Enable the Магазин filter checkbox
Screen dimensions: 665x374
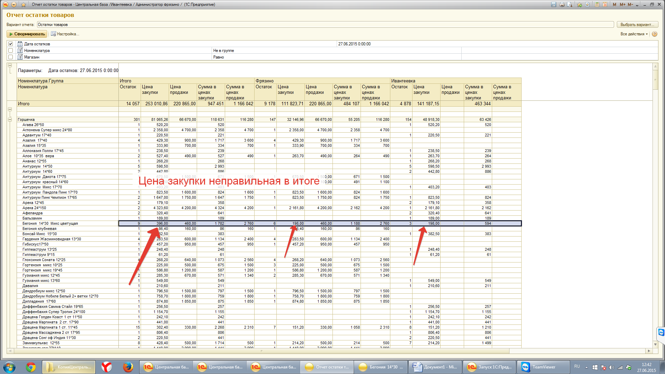click(11, 57)
